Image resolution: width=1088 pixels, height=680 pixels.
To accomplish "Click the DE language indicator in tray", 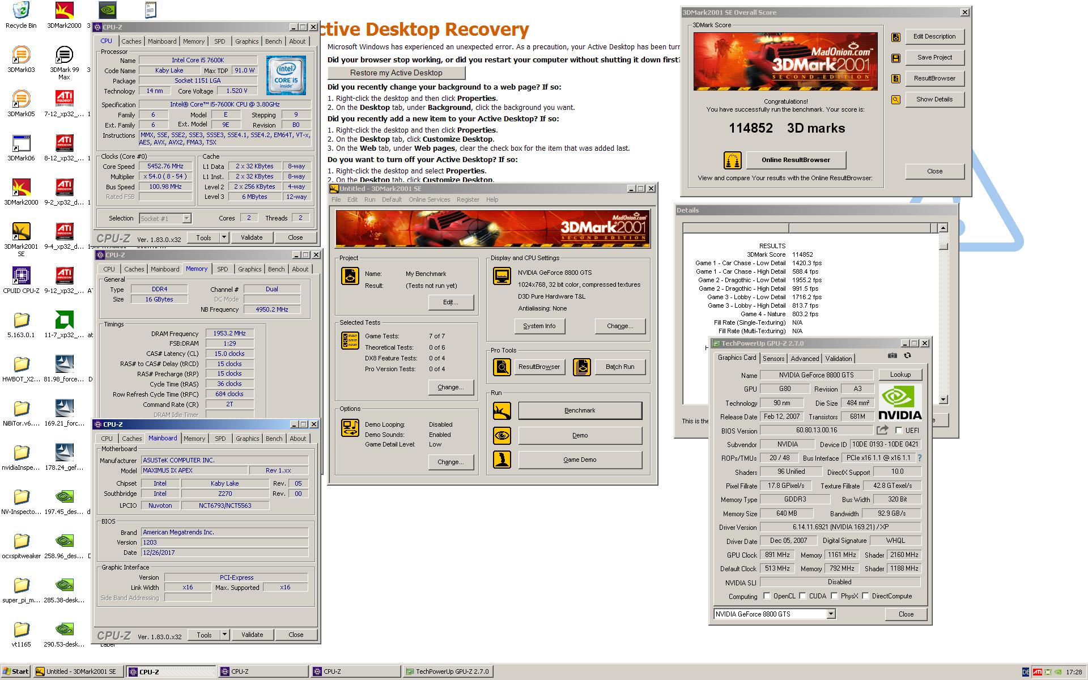I will click(1025, 672).
